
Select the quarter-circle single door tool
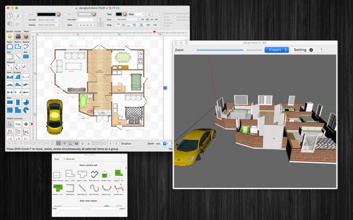tap(18, 77)
